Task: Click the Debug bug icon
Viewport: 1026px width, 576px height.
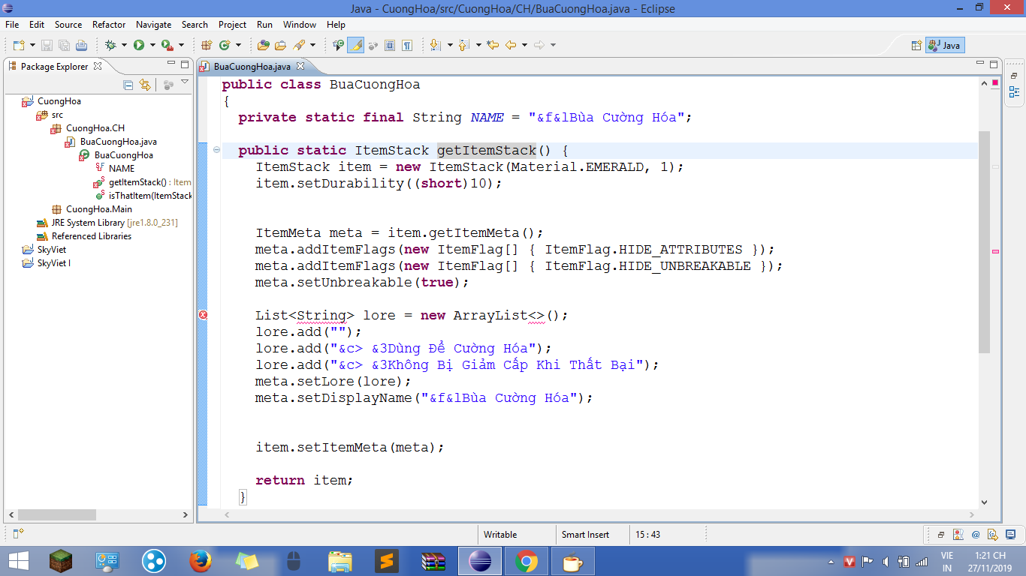Action: tap(110, 45)
